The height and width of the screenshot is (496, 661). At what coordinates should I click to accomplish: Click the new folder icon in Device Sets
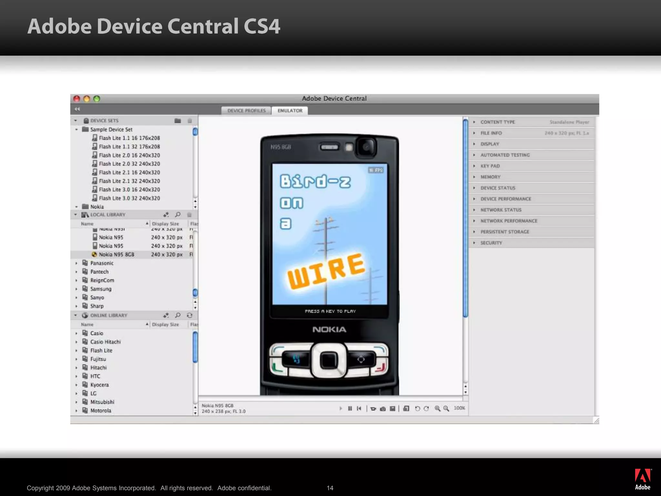[178, 120]
